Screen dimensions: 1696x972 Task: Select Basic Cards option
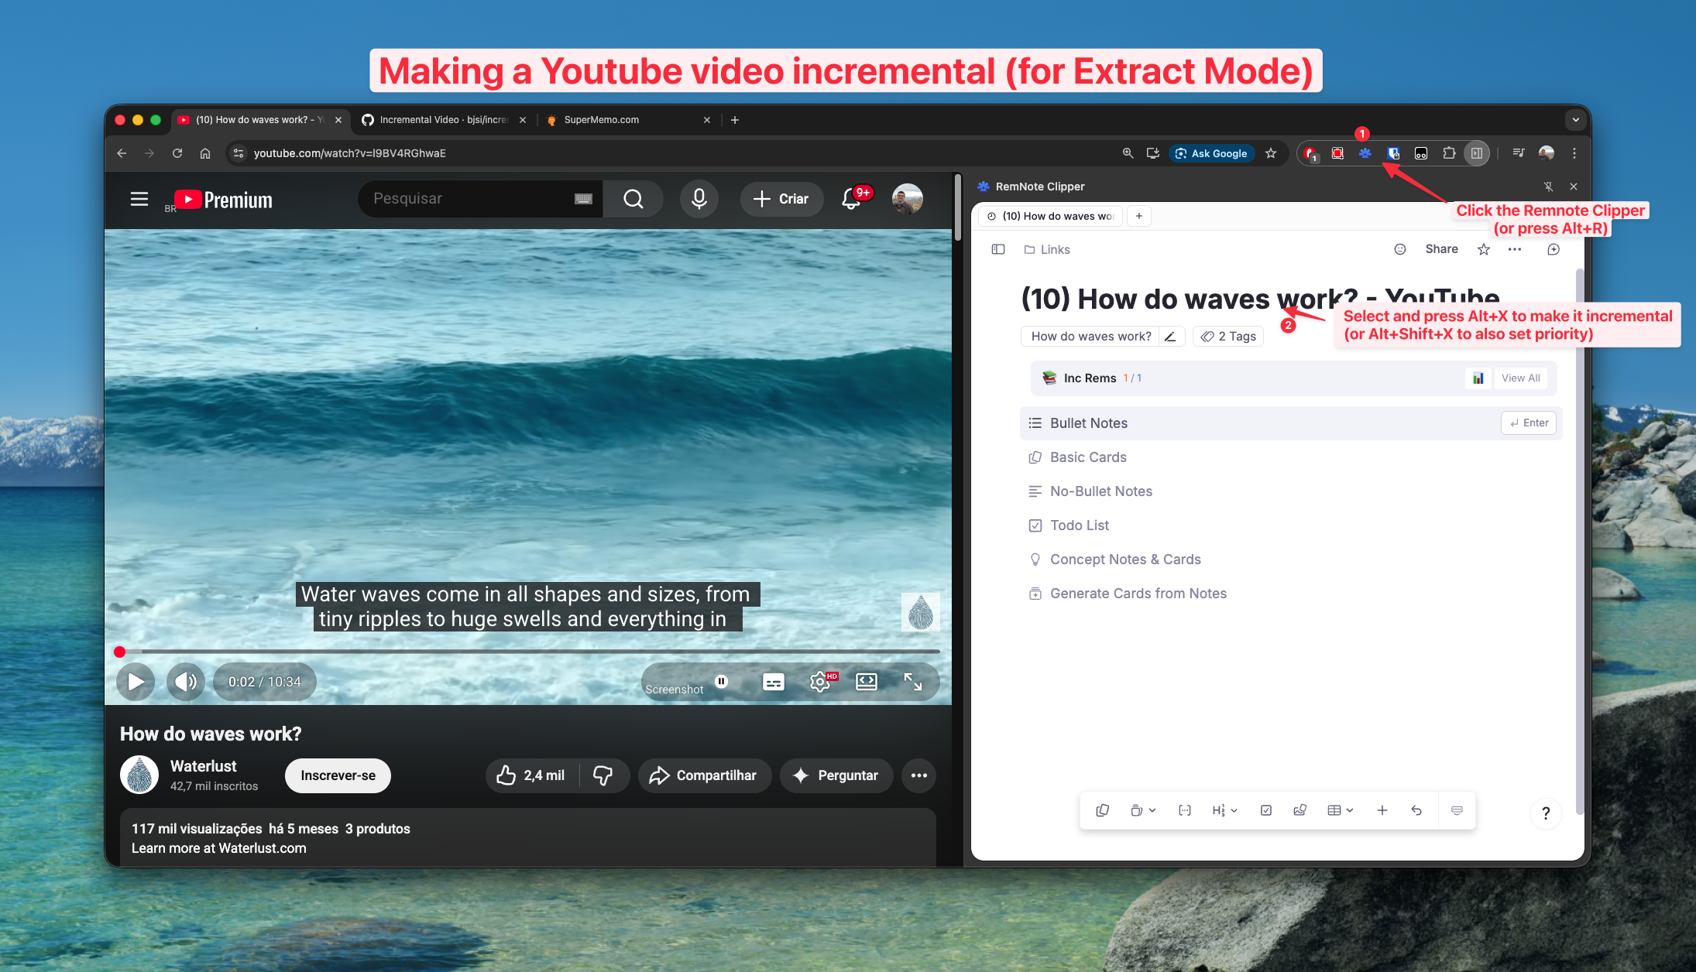(x=1291, y=457)
